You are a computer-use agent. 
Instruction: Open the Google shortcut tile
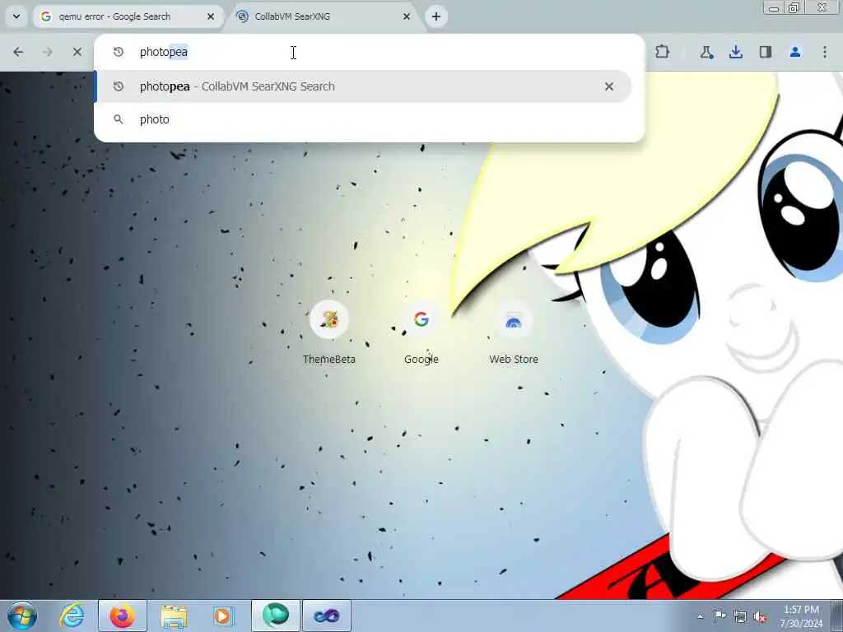(421, 333)
